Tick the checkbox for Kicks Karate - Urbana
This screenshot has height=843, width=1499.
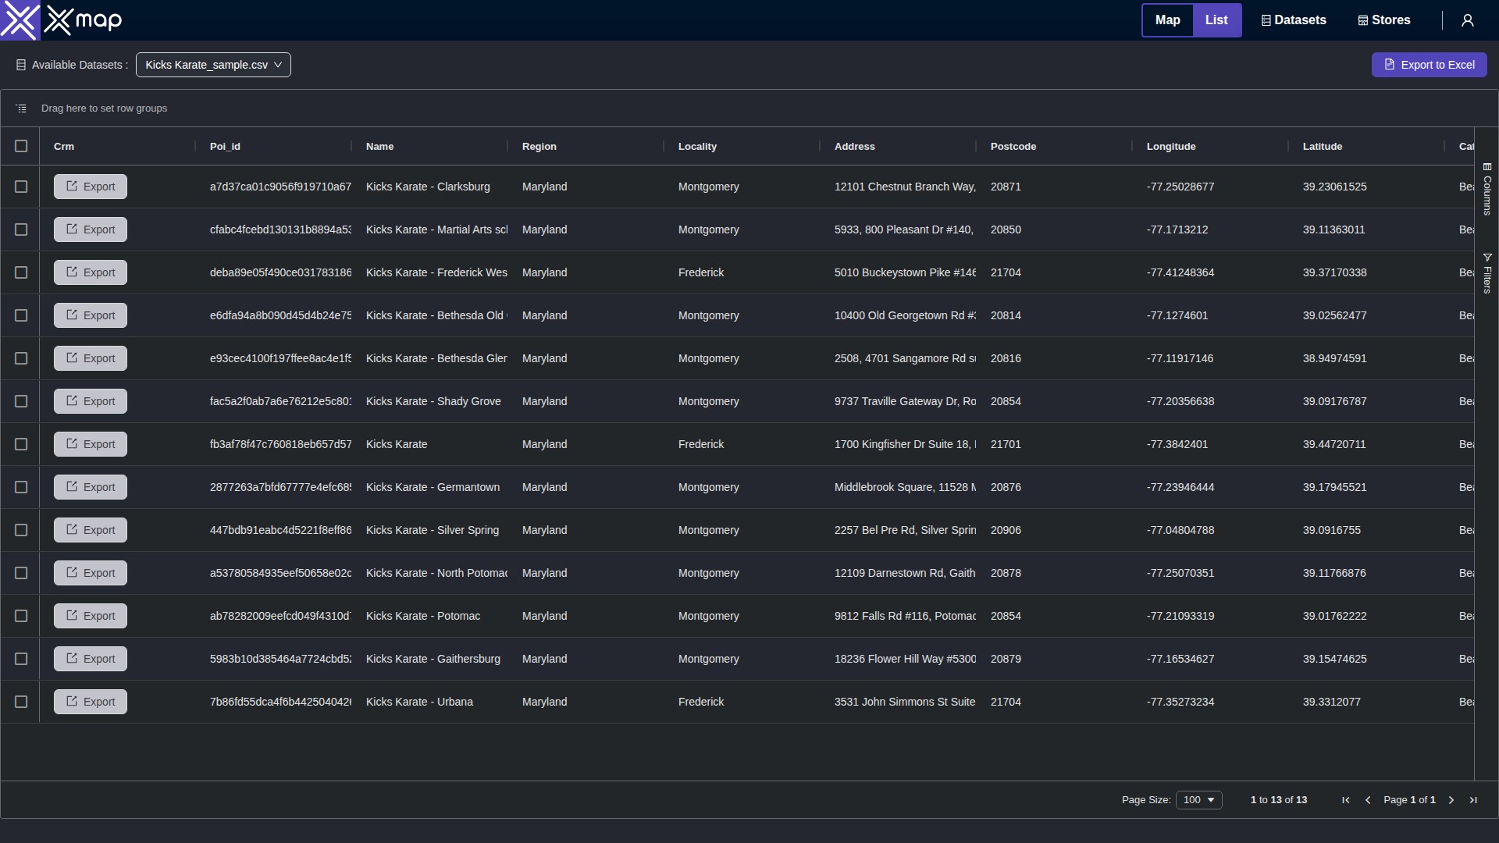pos(21,701)
